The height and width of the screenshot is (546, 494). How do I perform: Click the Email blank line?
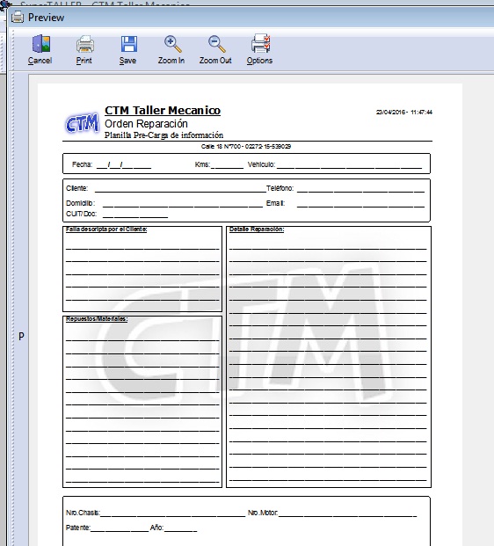pos(360,204)
